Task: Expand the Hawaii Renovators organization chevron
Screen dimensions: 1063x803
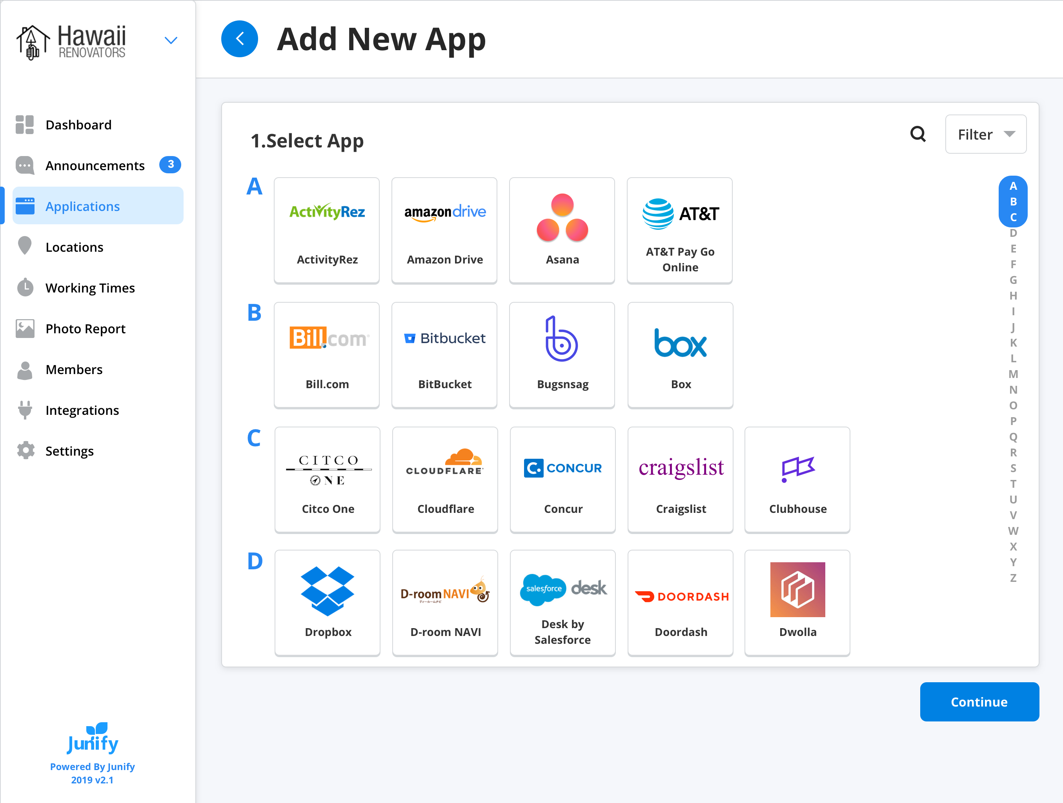Action: click(171, 40)
